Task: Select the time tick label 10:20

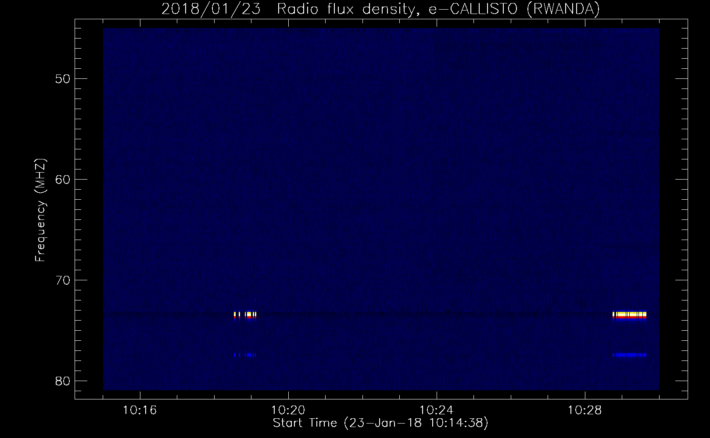Action: point(288,410)
